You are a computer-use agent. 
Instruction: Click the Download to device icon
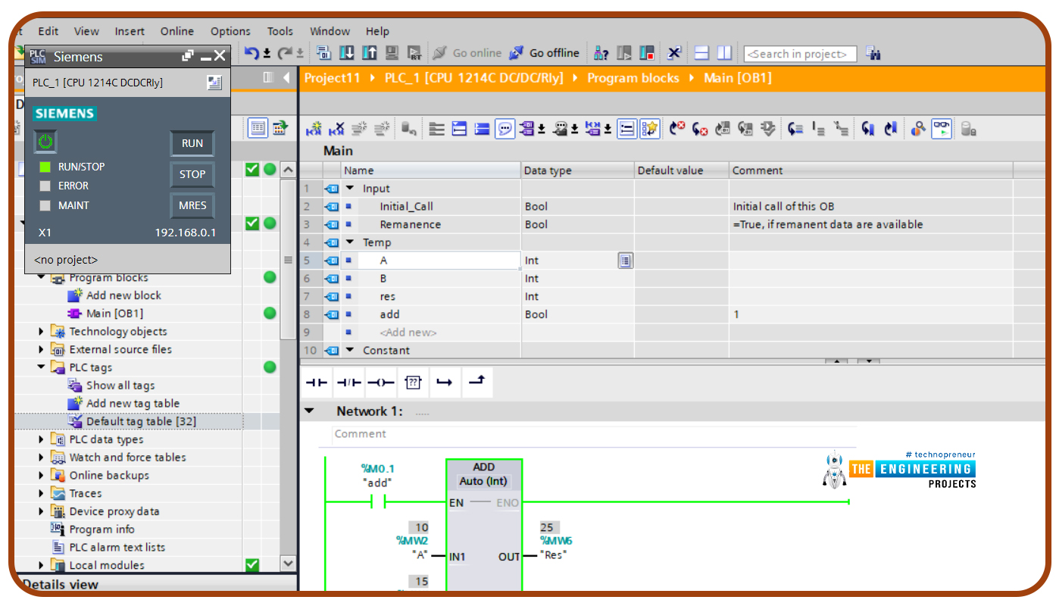(x=347, y=53)
